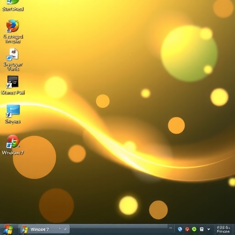Click the green circular tray icon
This screenshot has height=235, width=235.
click(194, 229)
